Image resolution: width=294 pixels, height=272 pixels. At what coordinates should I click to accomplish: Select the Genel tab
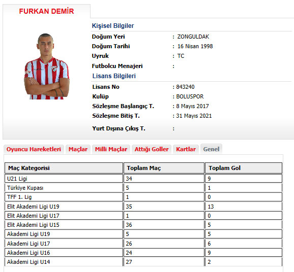click(211, 149)
